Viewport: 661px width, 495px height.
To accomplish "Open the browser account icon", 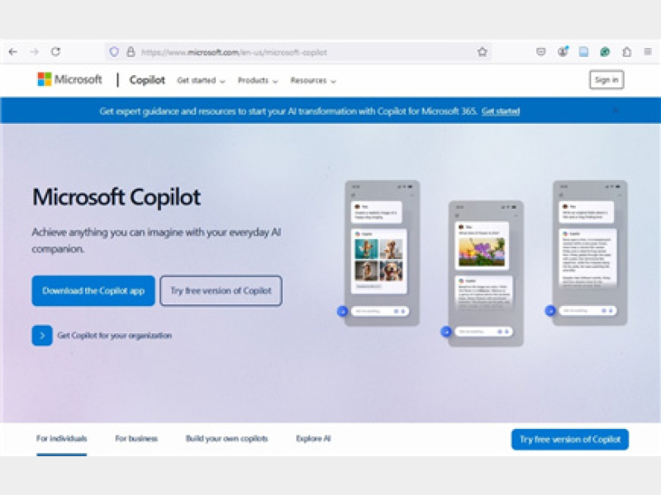I will tap(563, 52).
